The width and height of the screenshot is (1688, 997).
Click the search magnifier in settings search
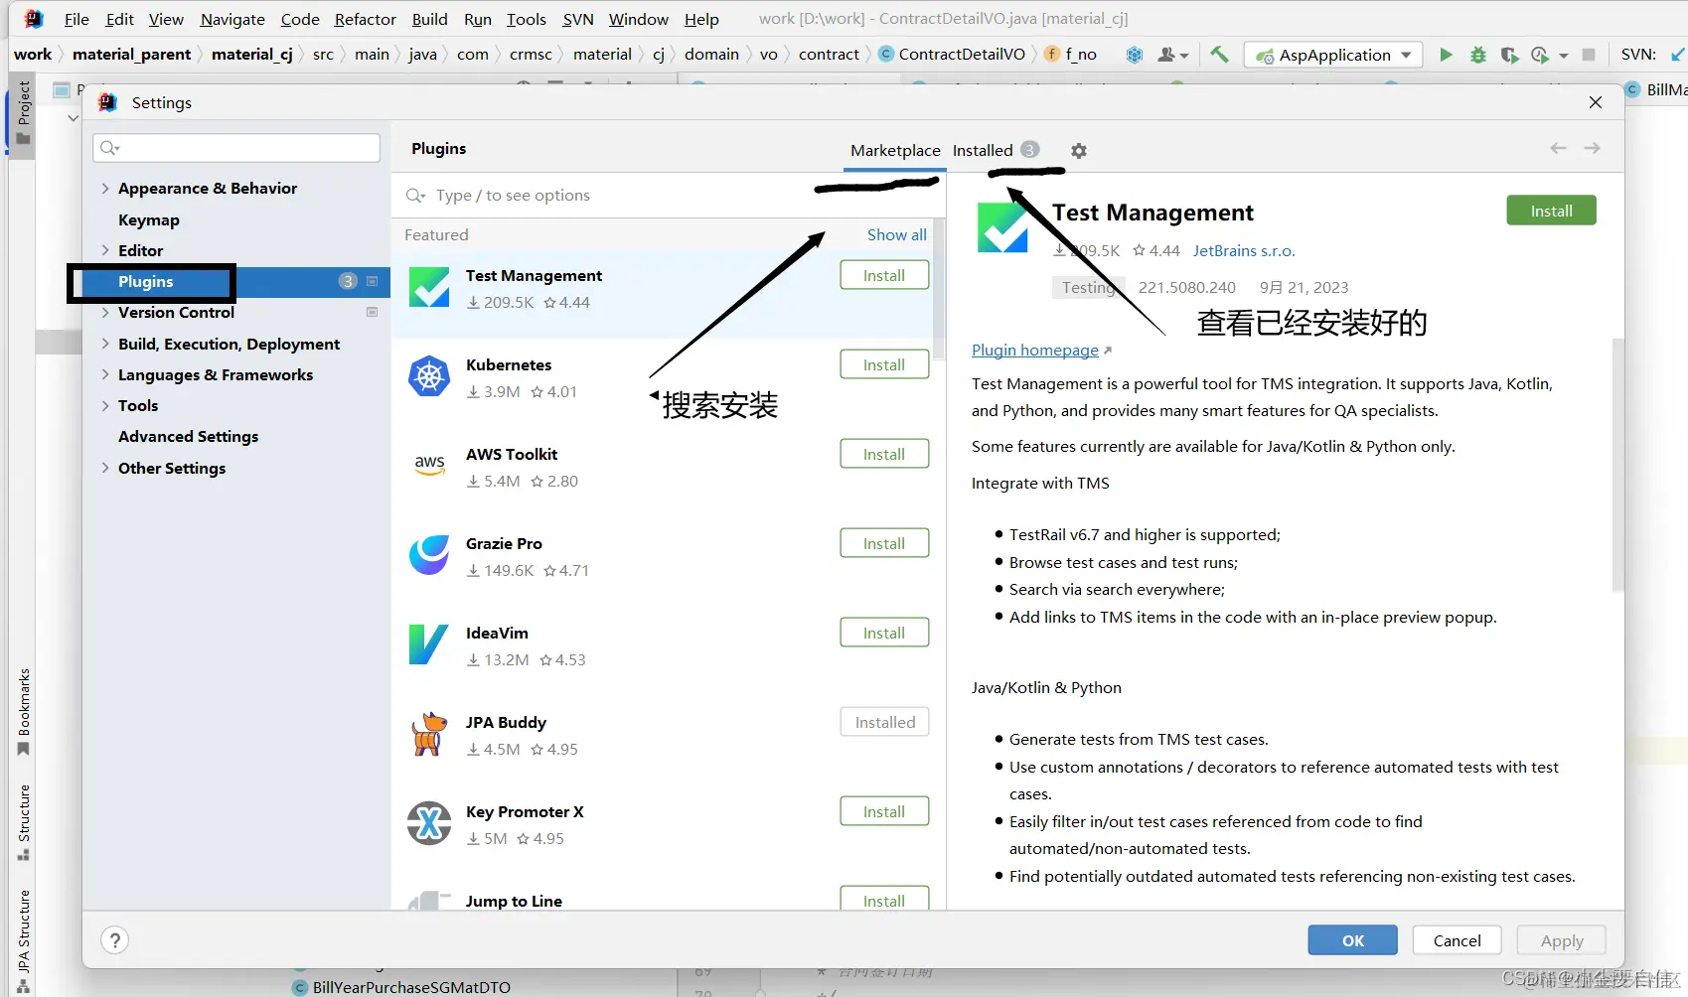tap(109, 148)
